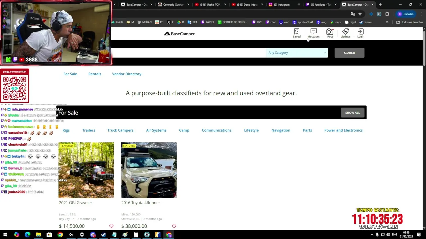Open the steam bookmark
Screen dimensions: 426x239
(x=365, y=22)
